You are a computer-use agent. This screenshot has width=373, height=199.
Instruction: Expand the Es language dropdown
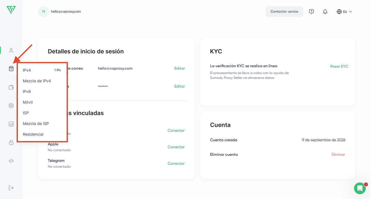pos(344,12)
